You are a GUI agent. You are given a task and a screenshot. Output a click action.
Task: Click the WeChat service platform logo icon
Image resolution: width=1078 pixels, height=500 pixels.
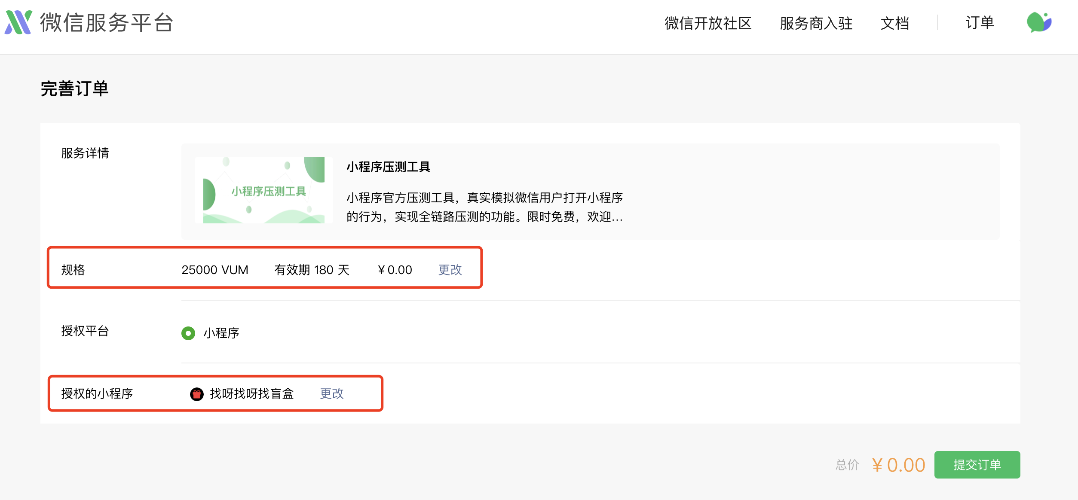[18, 22]
